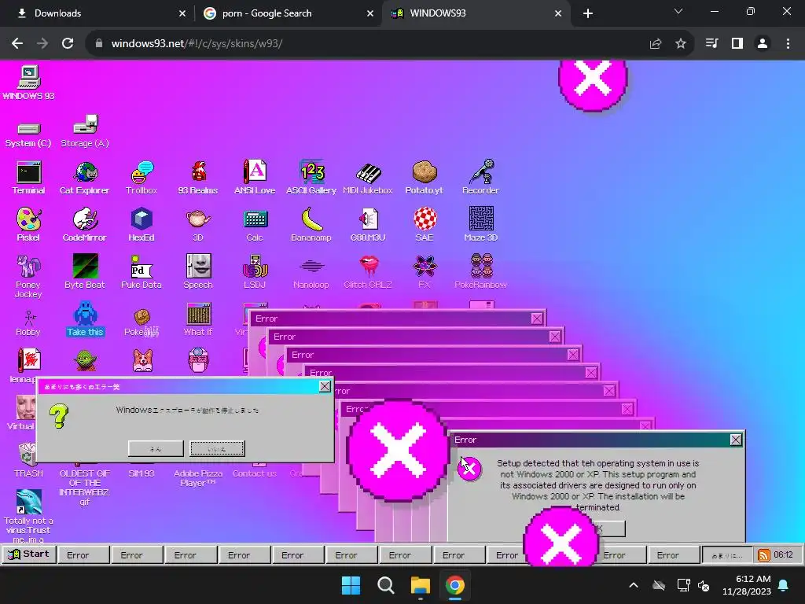805x604 pixels.
Task: Open Windows 11 Start menu
Action: coord(351,585)
